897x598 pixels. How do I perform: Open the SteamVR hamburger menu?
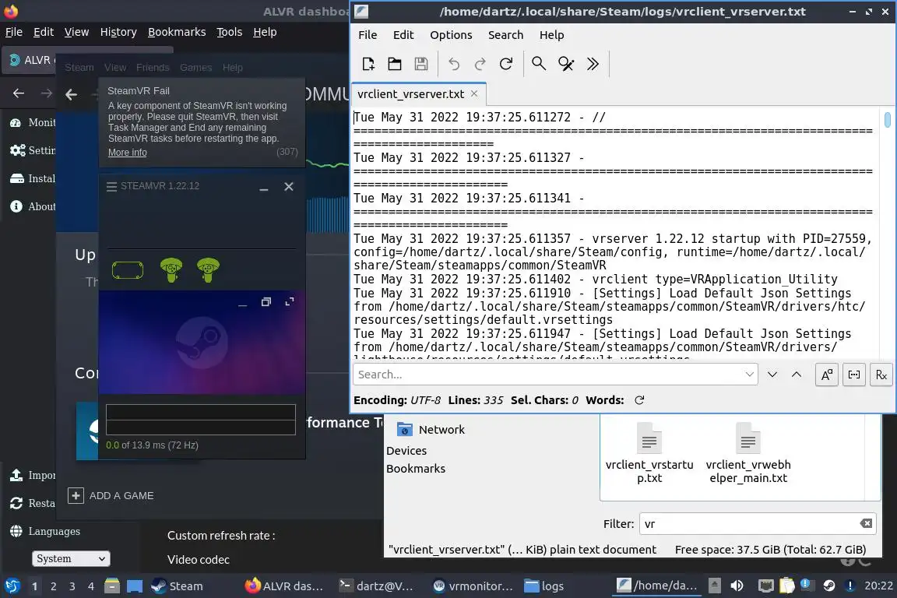click(111, 187)
